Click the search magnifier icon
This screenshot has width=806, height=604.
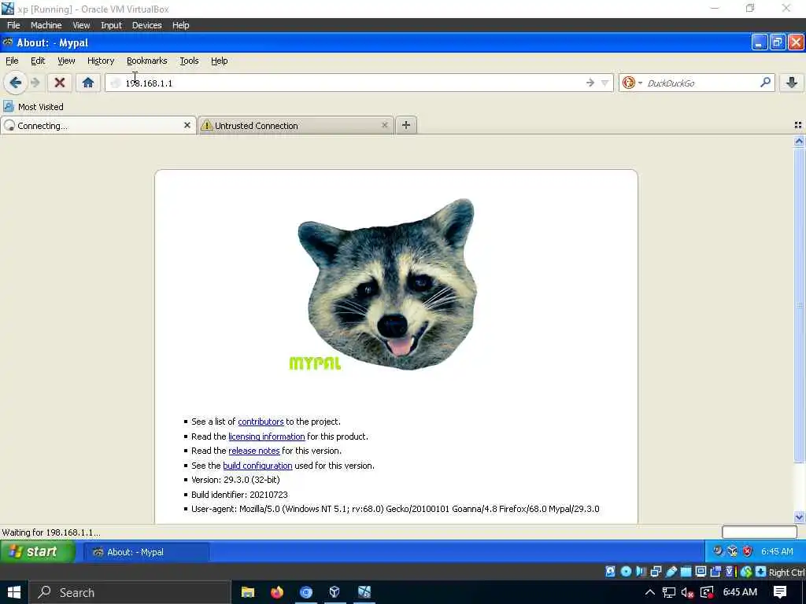point(765,82)
